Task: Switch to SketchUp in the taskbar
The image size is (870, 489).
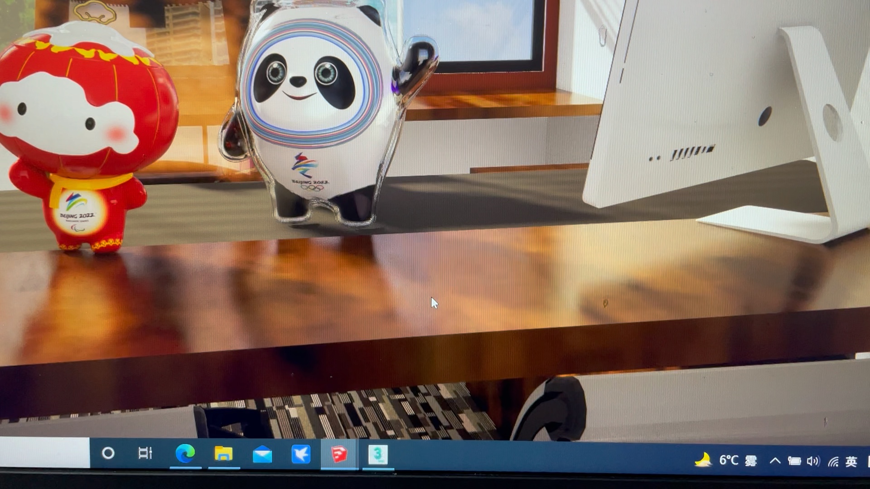Action: (339, 455)
